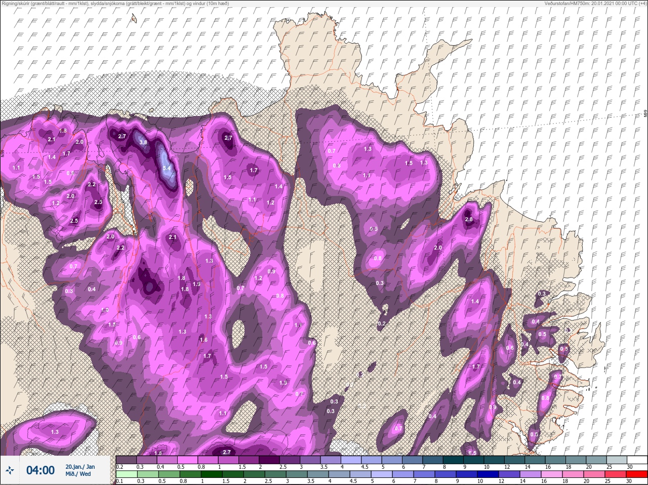Viewport: 648px width, 485px height.
Task: Pick the red swatch after 30 in lower legend
Action: coord(637,474)
